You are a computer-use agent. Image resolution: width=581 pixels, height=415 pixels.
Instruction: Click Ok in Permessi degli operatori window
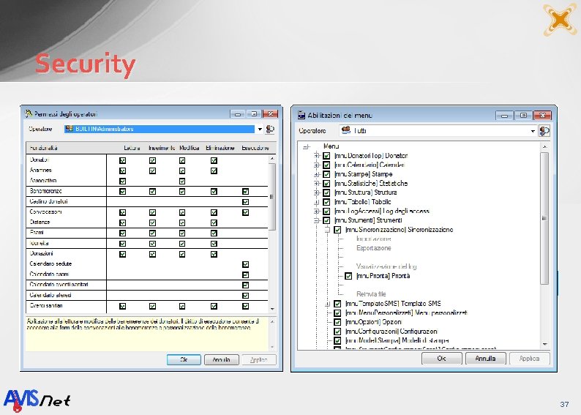184,360
